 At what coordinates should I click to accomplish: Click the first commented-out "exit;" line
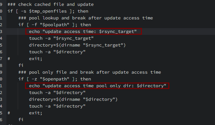click(25, 58)
